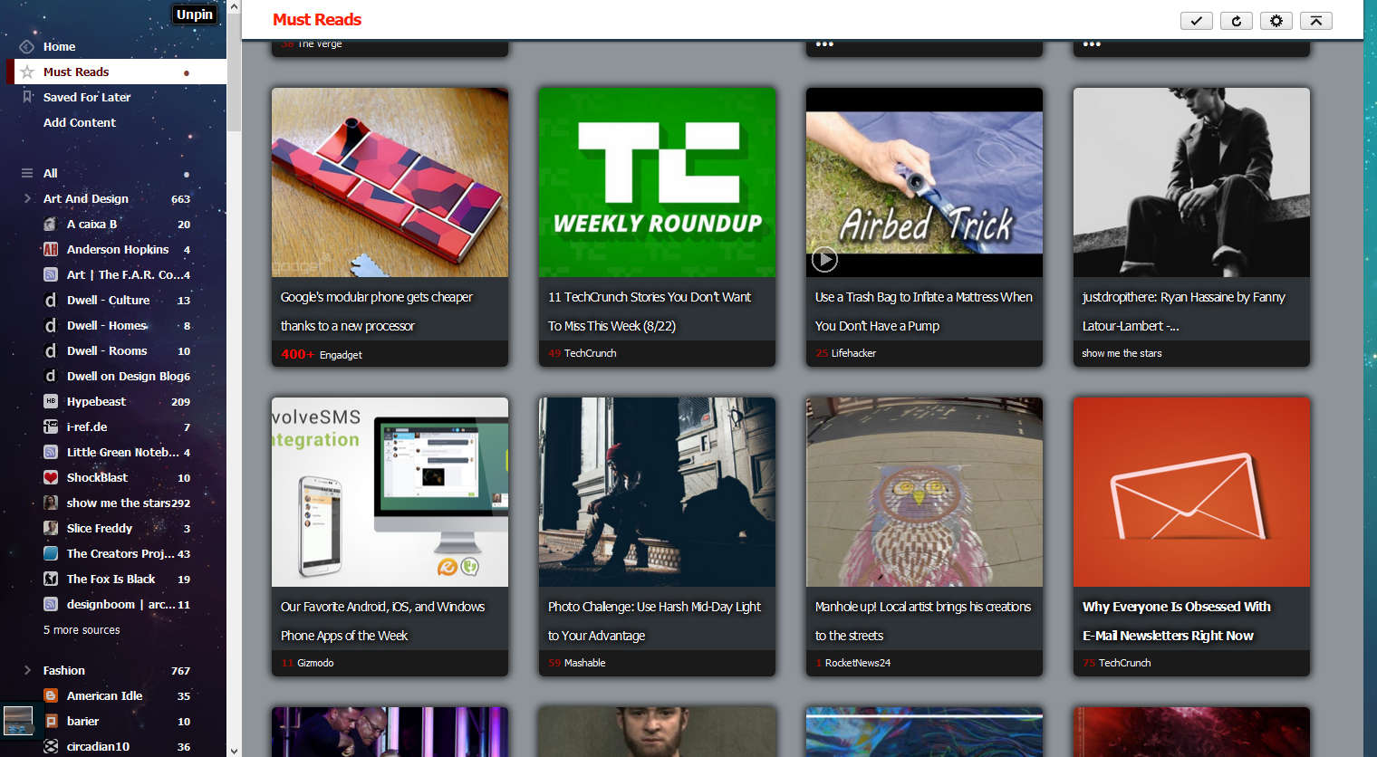The height and width of the screenshot is (757, 1377).
Task: Open Our Favorite Android, iOS apps article
Action: pos(382,621)
